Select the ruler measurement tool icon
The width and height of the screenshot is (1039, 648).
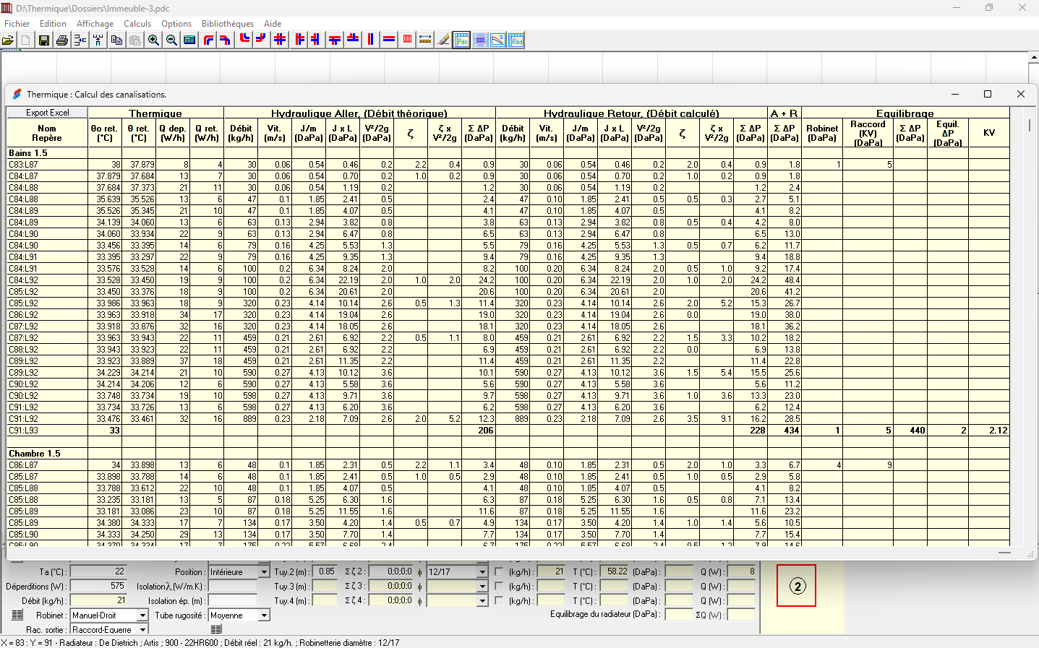click(x=425, y=40)
